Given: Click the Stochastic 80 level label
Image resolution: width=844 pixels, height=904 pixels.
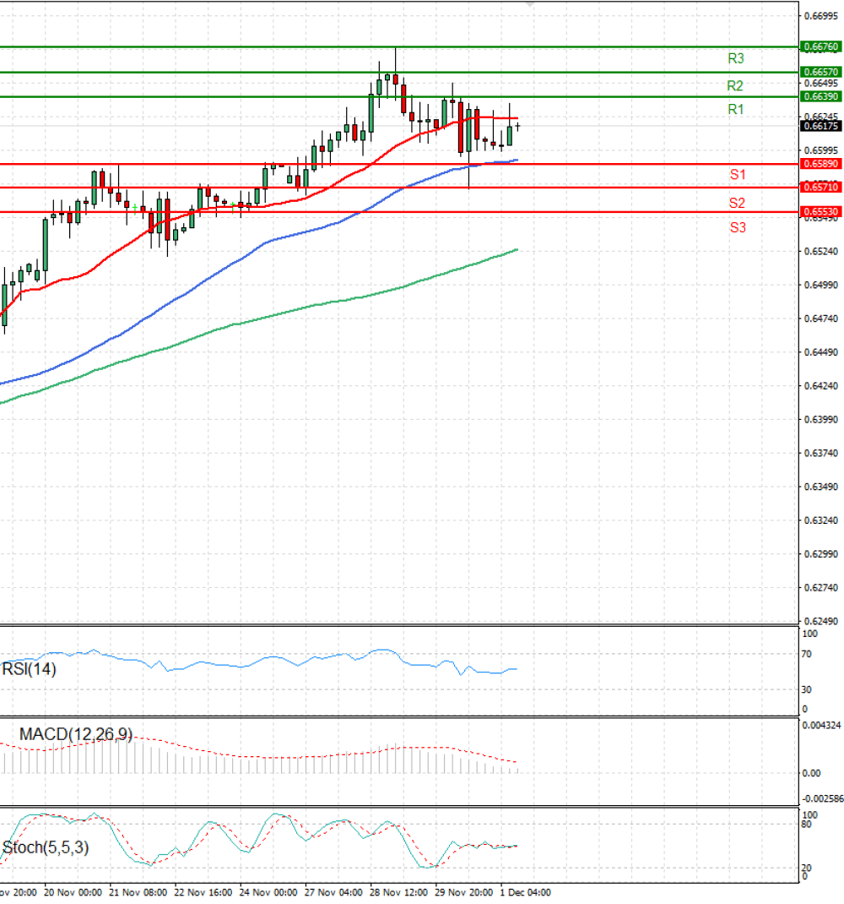Looking at the screenshot, I should tap(807, 825).
